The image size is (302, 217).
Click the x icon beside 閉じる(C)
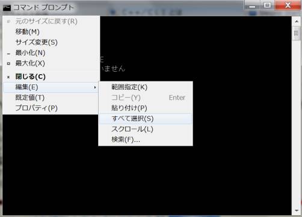pyautogui.click(x=8, y=77)
